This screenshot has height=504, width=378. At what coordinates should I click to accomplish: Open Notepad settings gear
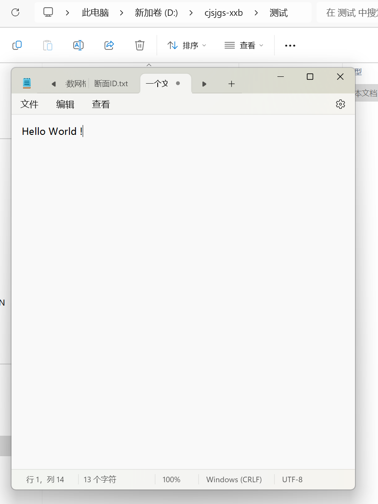point(340,104)
